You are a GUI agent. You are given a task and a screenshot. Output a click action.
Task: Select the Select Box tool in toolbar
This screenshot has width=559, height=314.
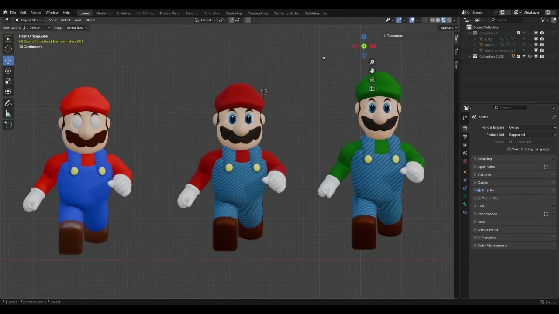[x=8, y=39]
